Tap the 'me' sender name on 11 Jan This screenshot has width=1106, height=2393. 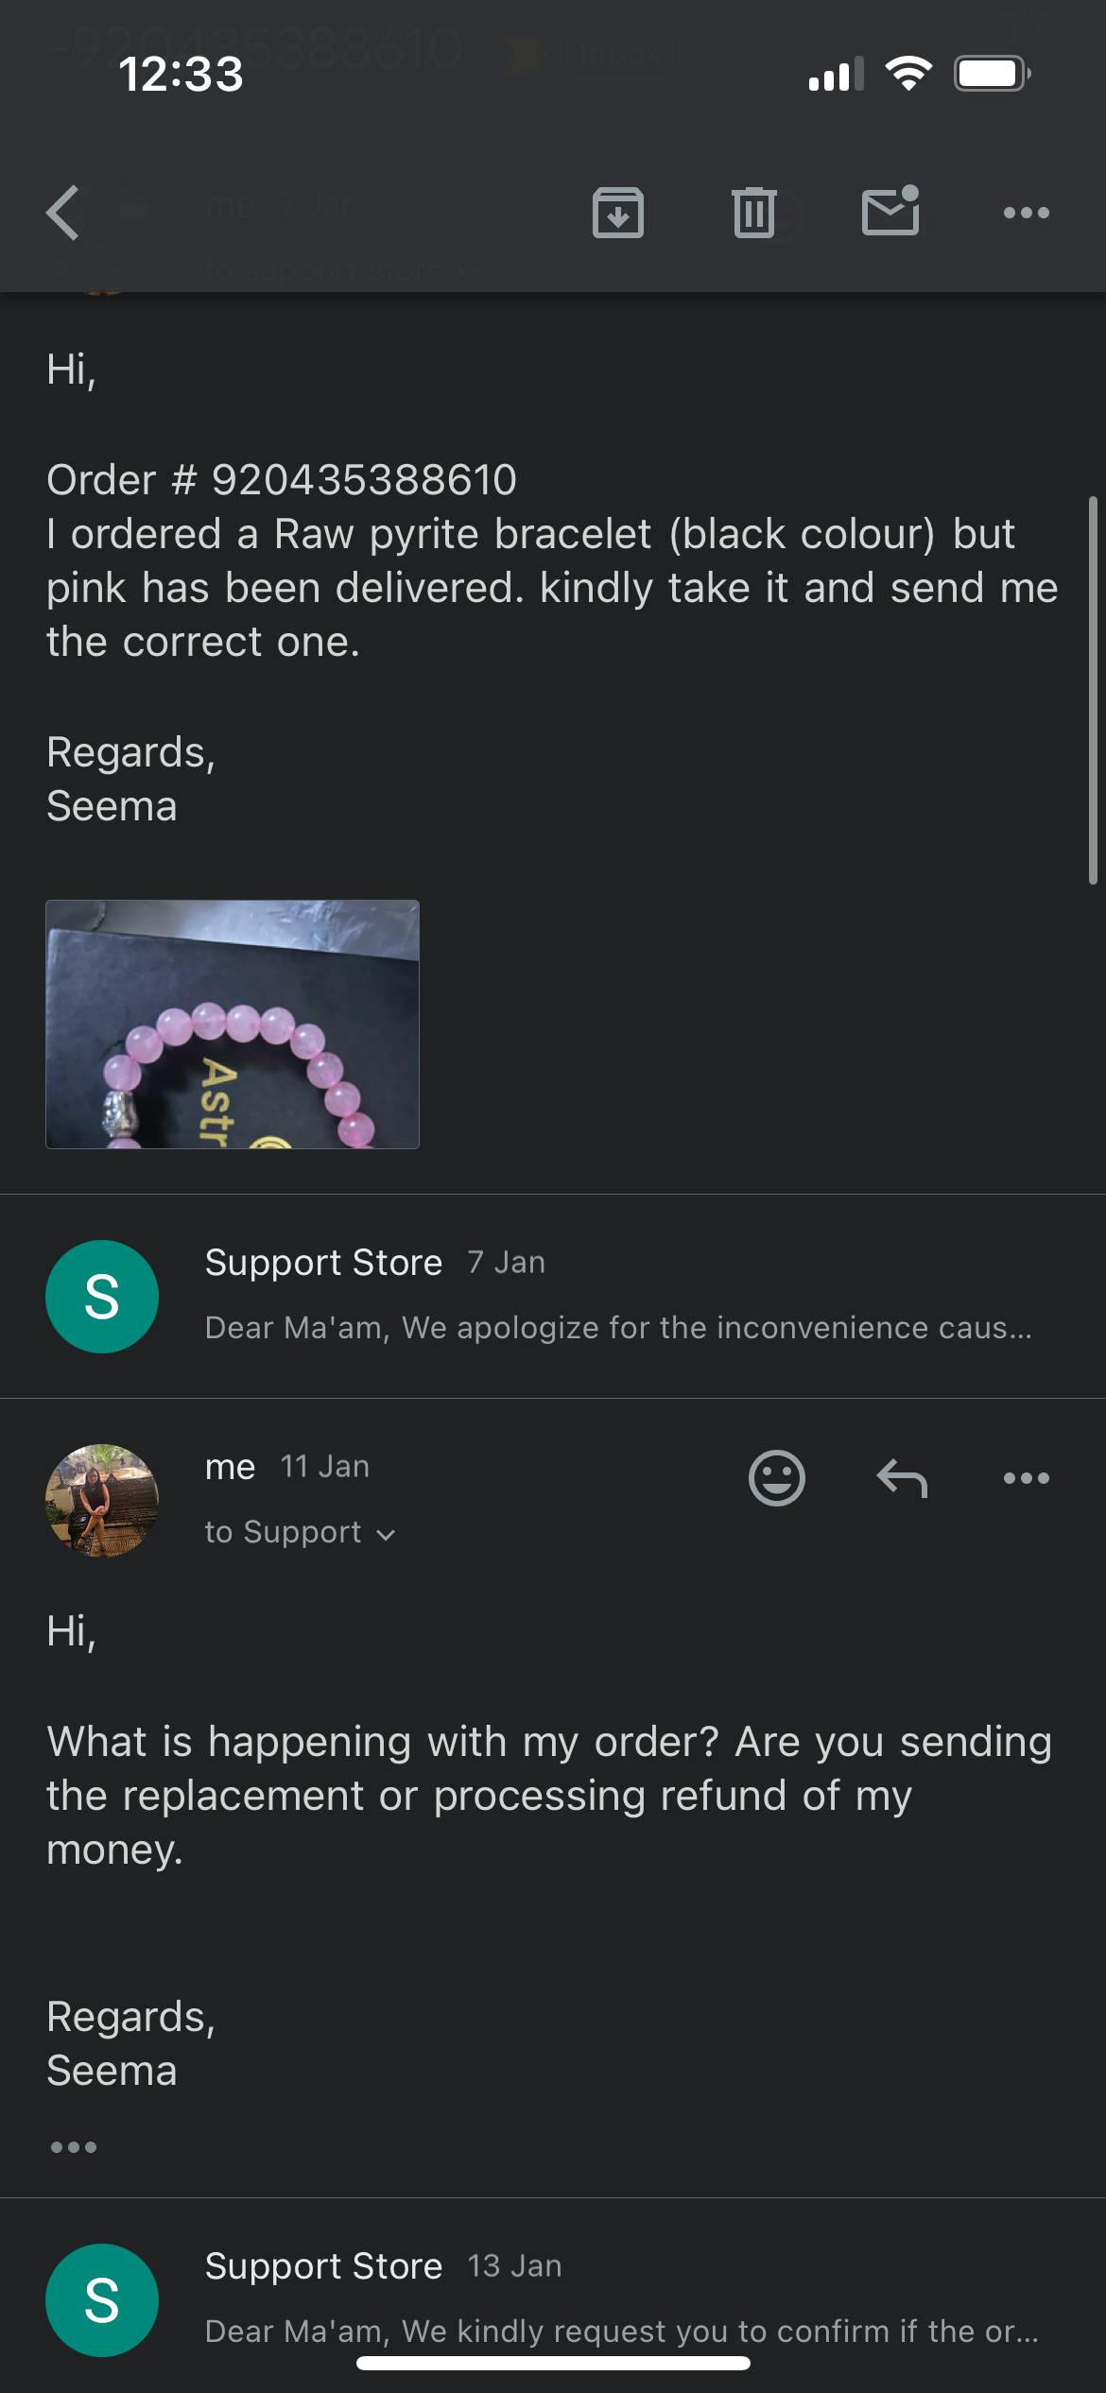click(230, 1467)
